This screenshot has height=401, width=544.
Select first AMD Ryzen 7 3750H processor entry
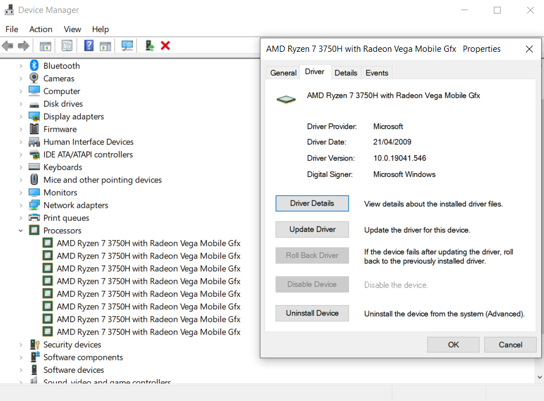(x=148, y=243)
